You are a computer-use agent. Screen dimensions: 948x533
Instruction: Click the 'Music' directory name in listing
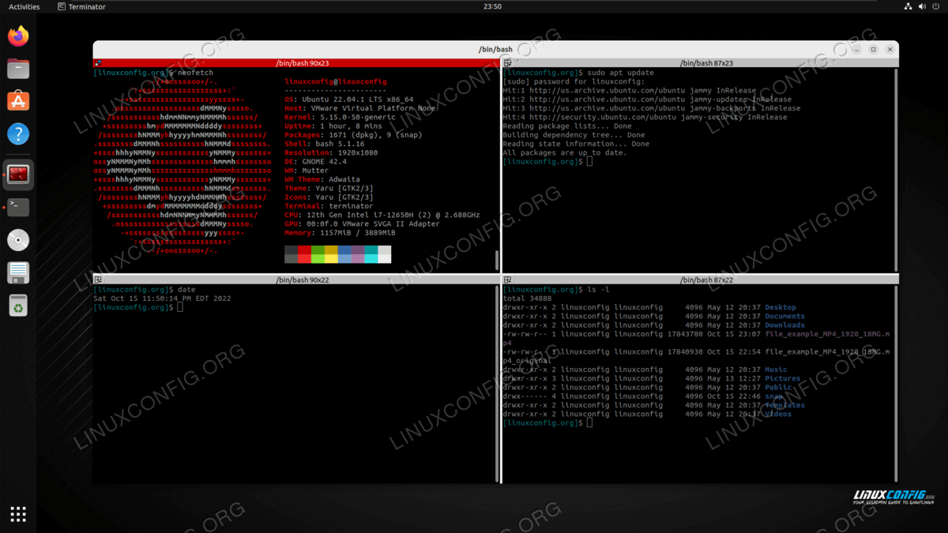coord(776,370)
